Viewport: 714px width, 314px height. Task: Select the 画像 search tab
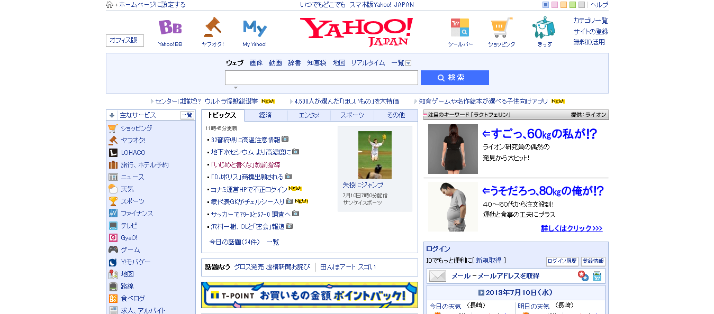tap(256, 63)
